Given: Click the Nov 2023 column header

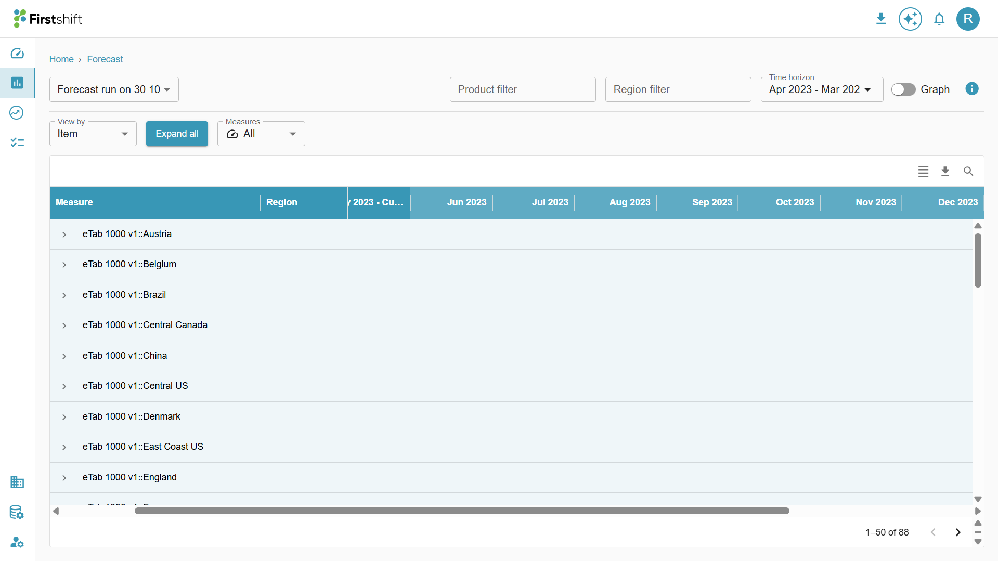Looking at the screenshot, I should click(x=861, y=202).
